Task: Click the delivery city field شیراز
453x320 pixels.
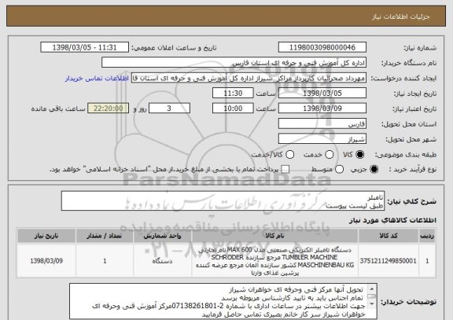Action: point(322,139)
